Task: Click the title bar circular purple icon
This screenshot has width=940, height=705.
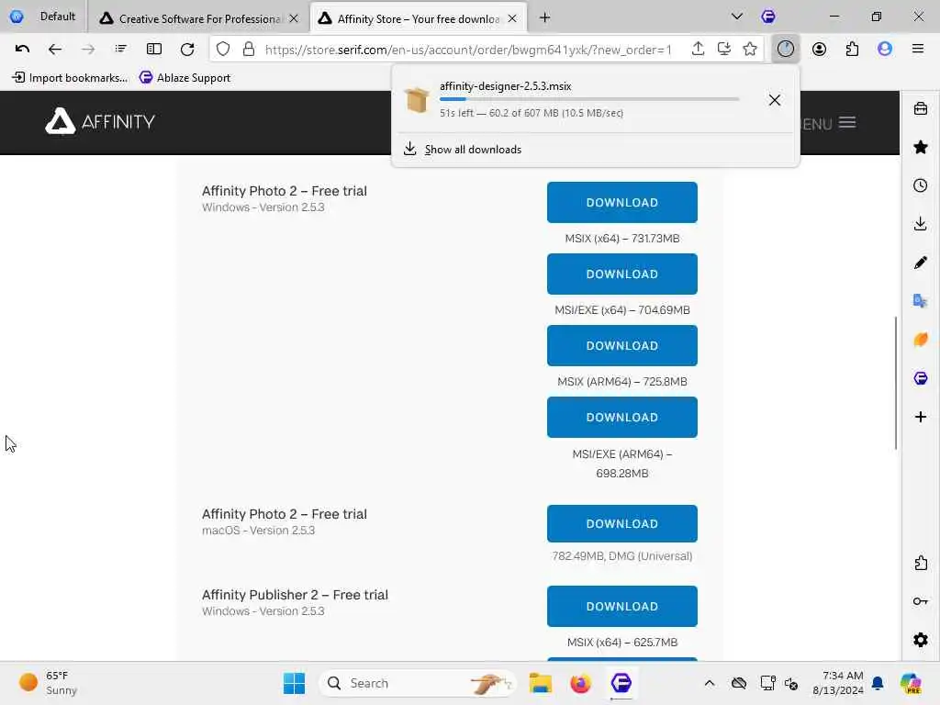Action: coord(768,17)
